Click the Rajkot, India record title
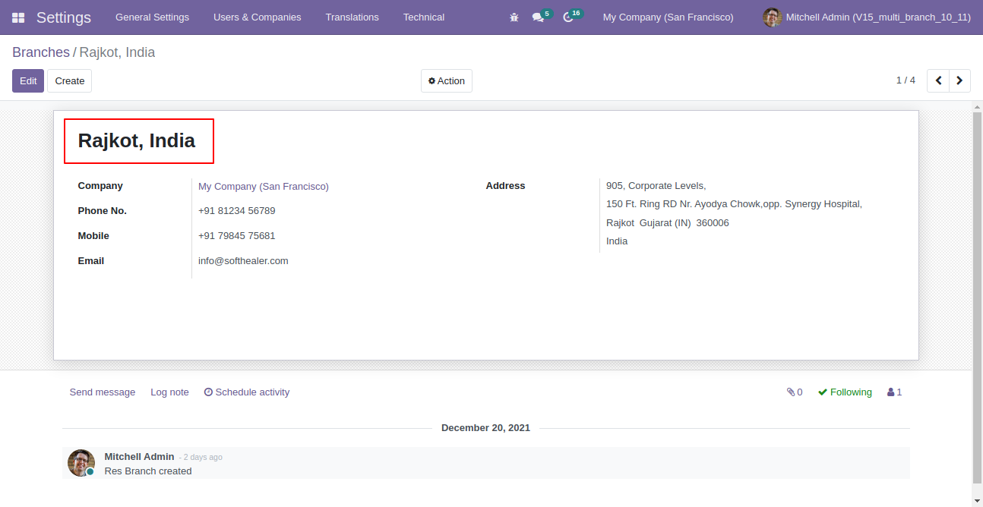The width and height of the screenshot is (983, 507). coord(137,140)
